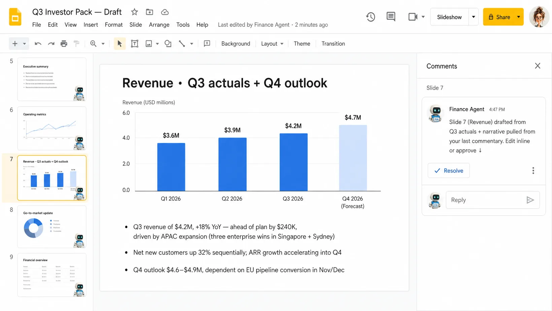Viewport: 552px width, 311px height.
Task: Click the Transition button
Action: (x=333, y=44)
